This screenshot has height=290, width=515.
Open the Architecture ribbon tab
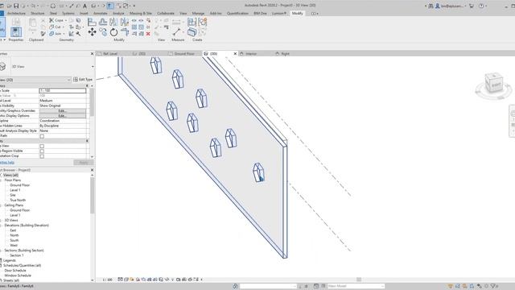click(x=16, y=13)
